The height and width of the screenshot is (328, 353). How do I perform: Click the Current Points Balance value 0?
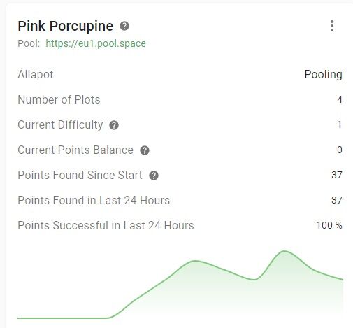tap(340, 150)
